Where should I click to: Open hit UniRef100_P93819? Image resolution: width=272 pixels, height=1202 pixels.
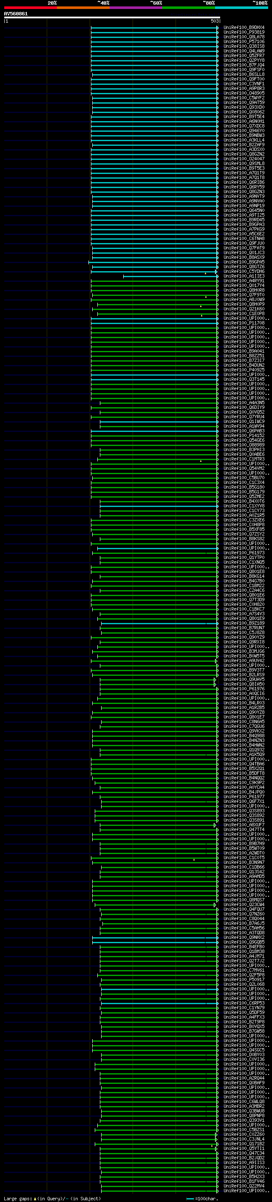(x=244, y=32)
